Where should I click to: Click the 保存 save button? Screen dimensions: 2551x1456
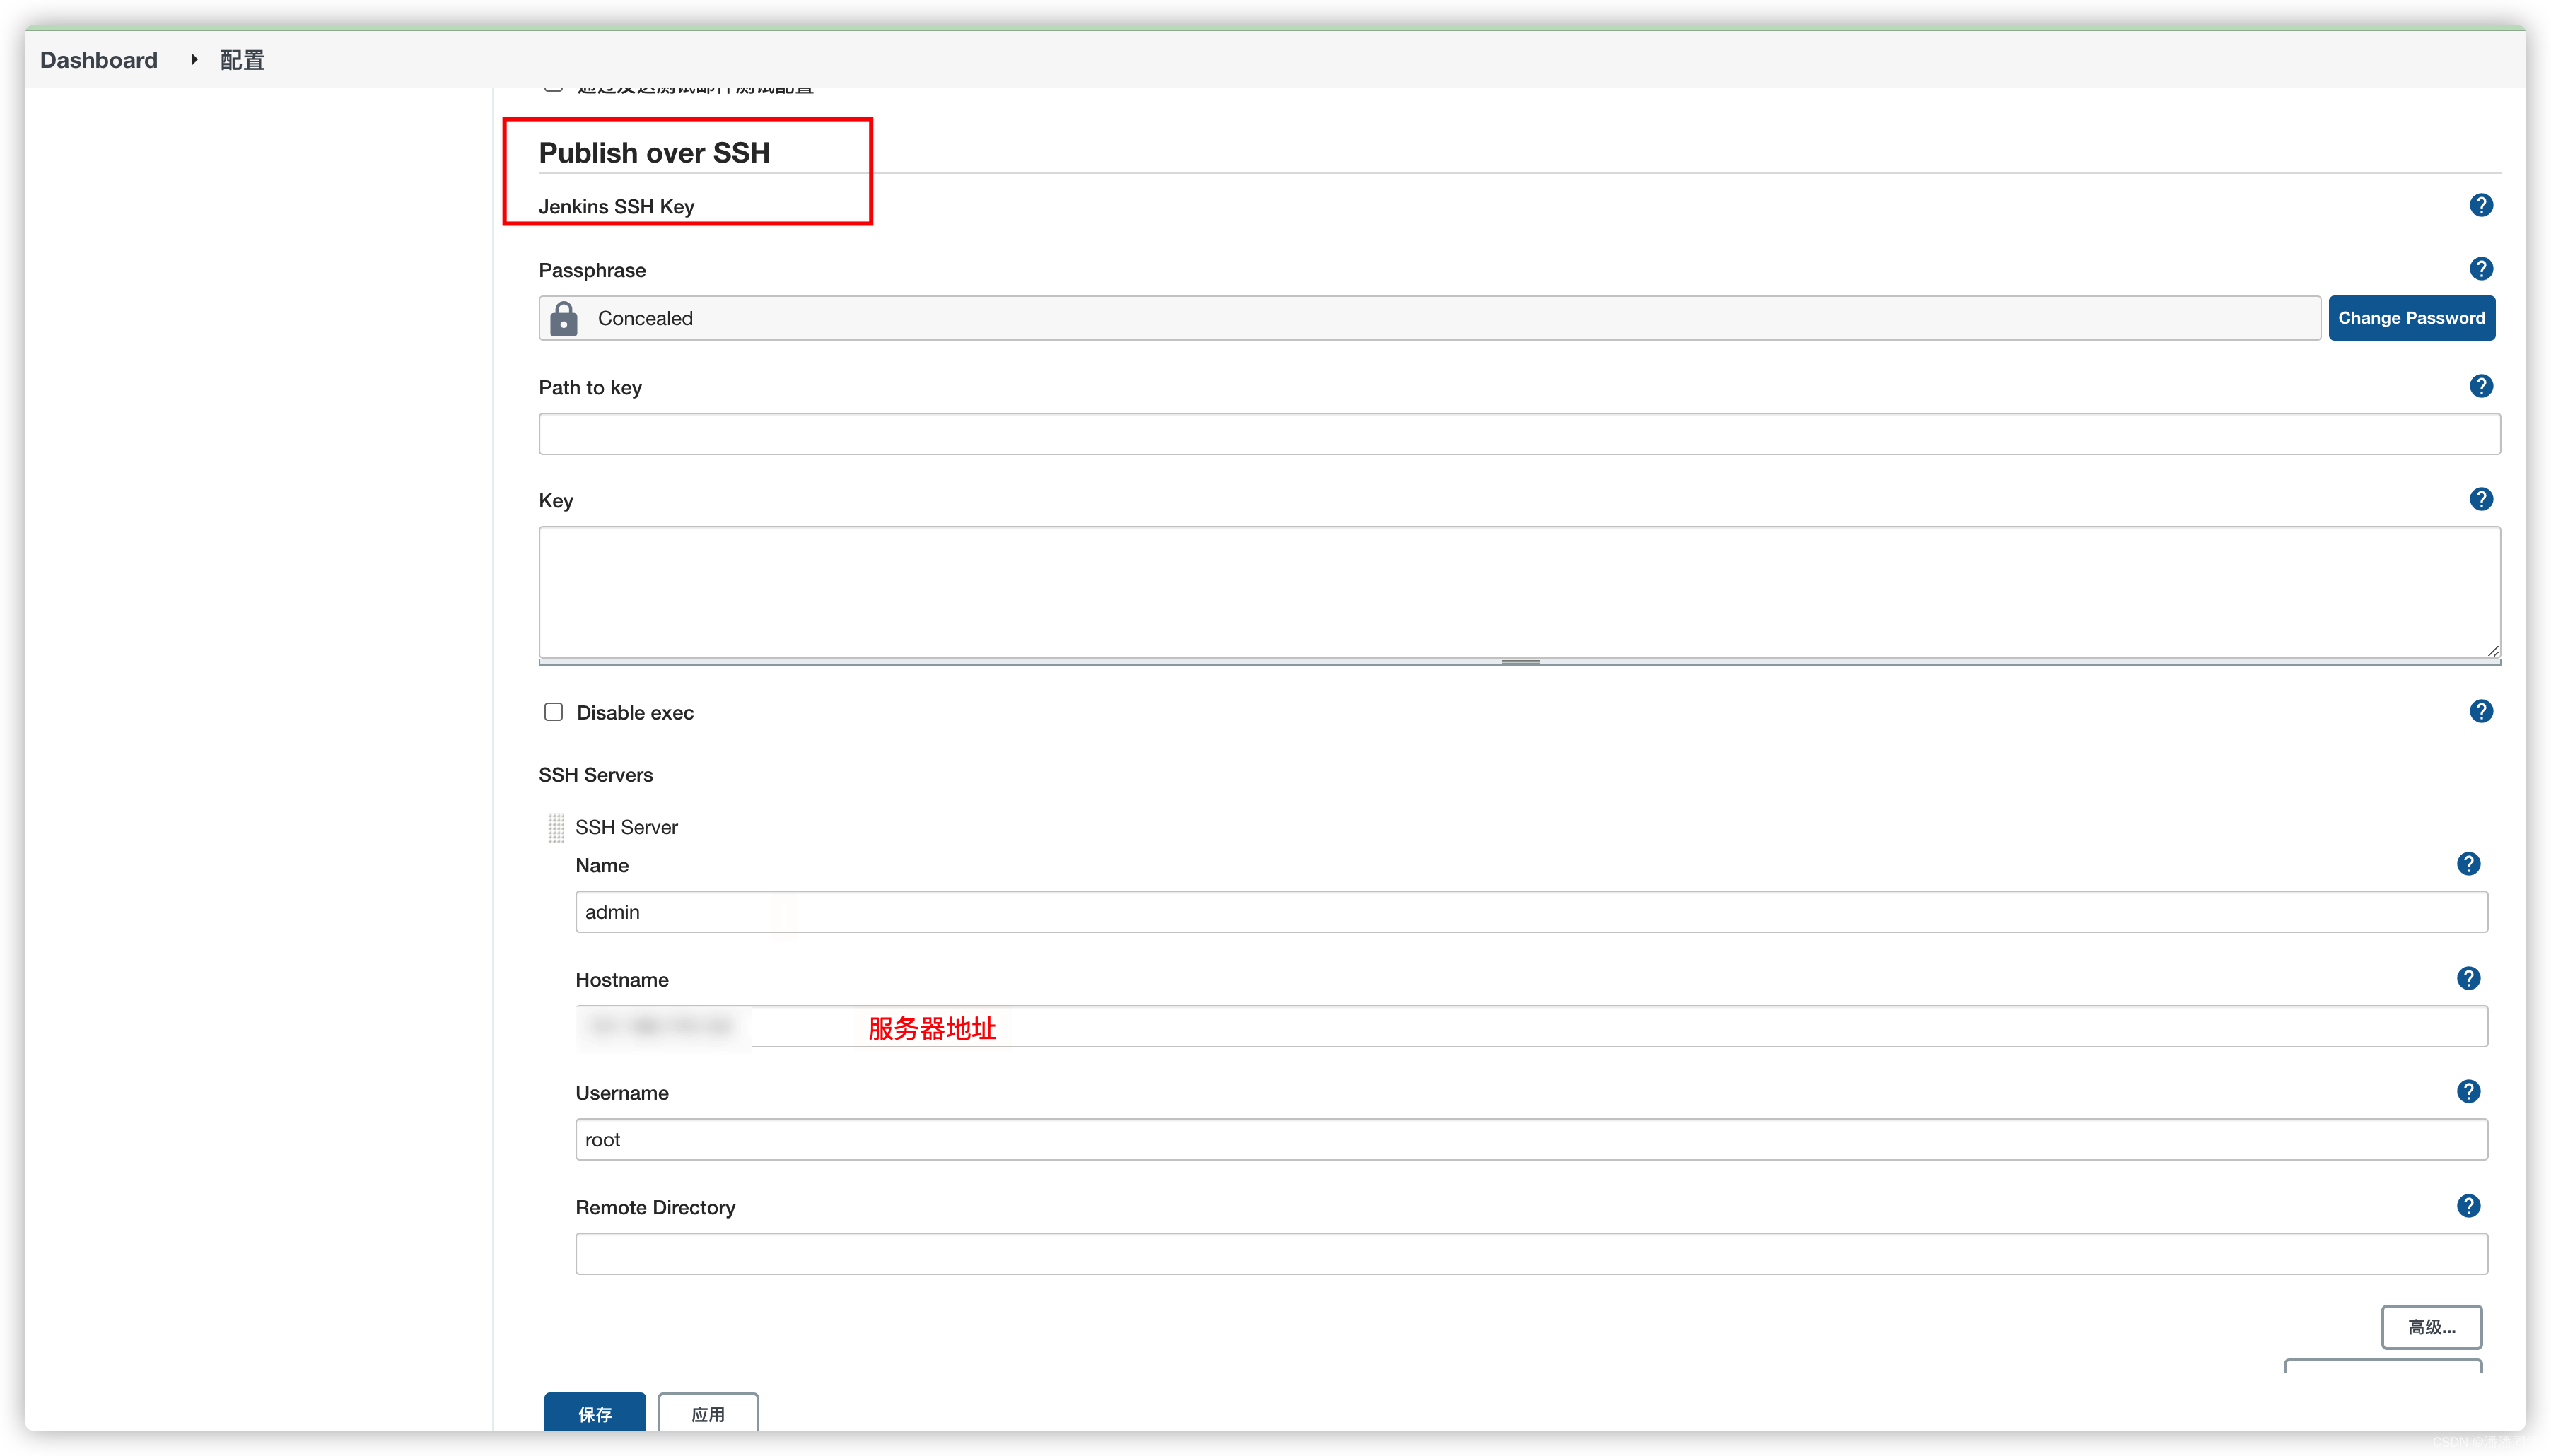[x=595, y=1412]
